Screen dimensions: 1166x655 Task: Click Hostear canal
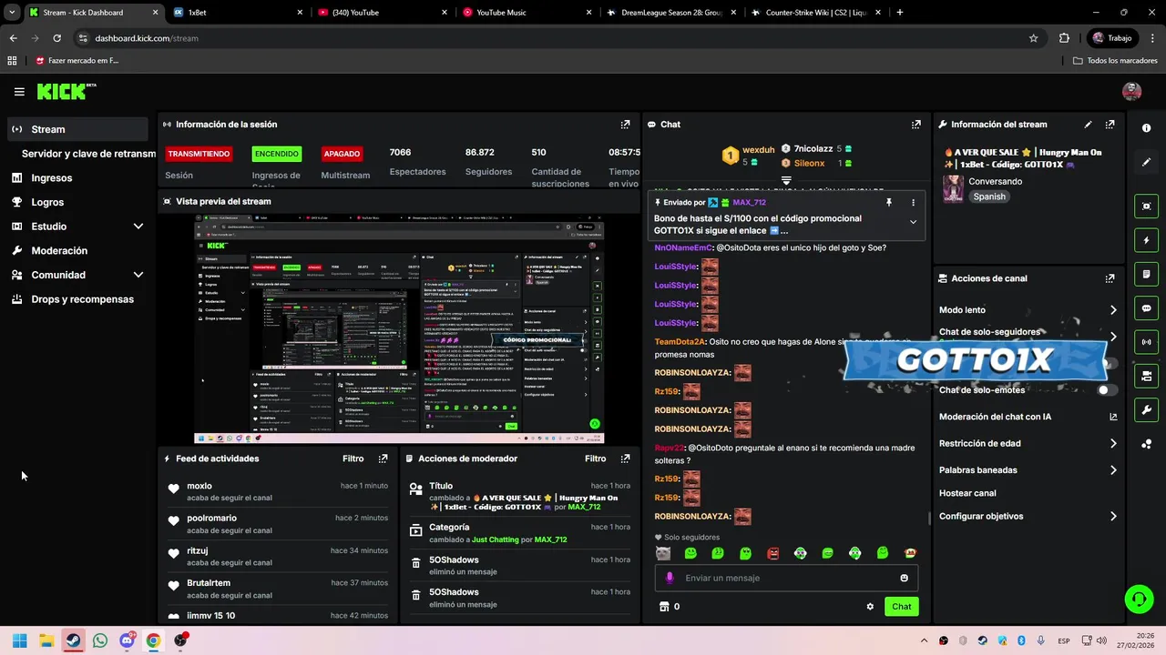[x=967, y=493]
